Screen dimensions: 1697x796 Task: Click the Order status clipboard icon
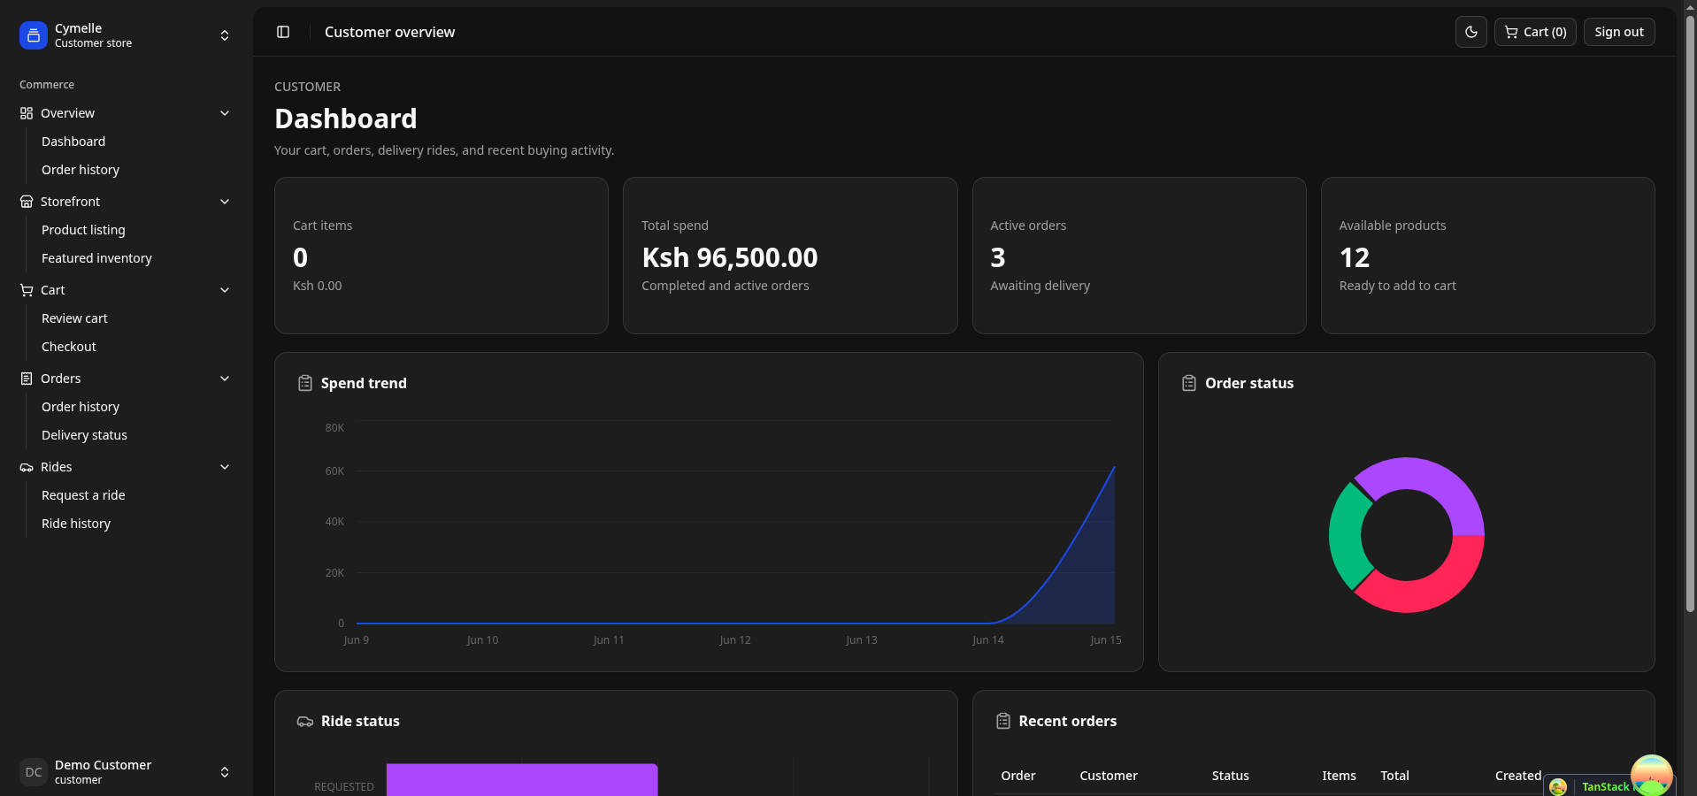point(1189,383)
